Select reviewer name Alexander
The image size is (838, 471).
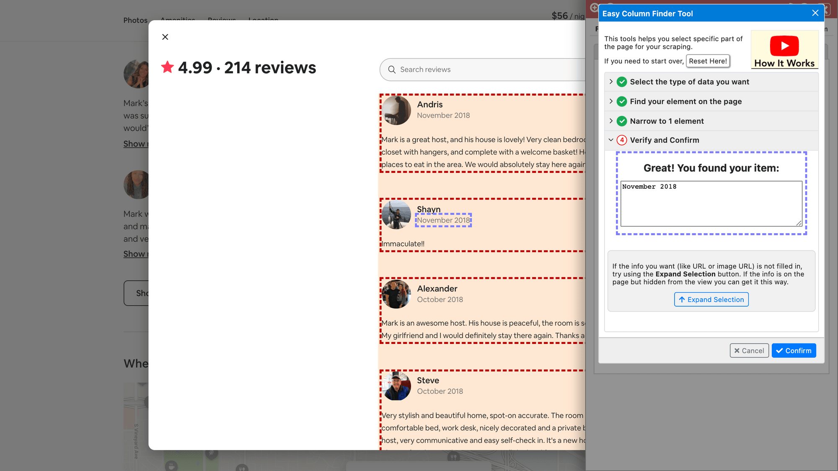(437, 289)
